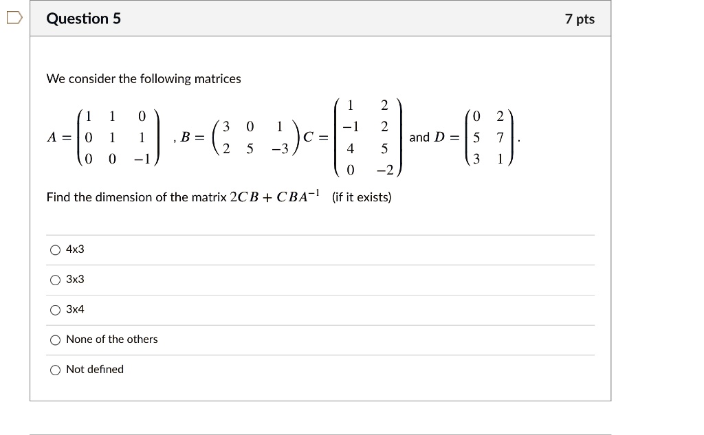Choose the Not defined option
704x435 pixels.
pyautogui.click(x=55, y=370)
